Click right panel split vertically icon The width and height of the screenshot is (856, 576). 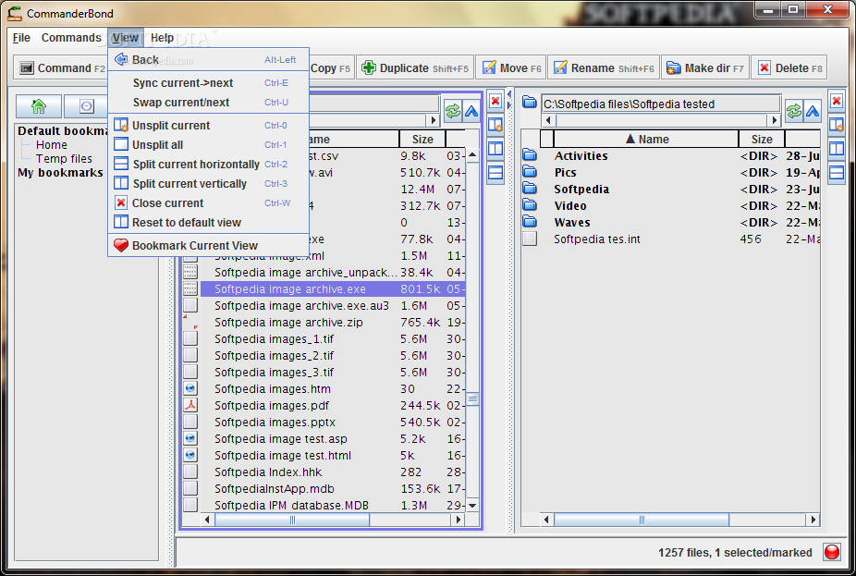[837, 149]
